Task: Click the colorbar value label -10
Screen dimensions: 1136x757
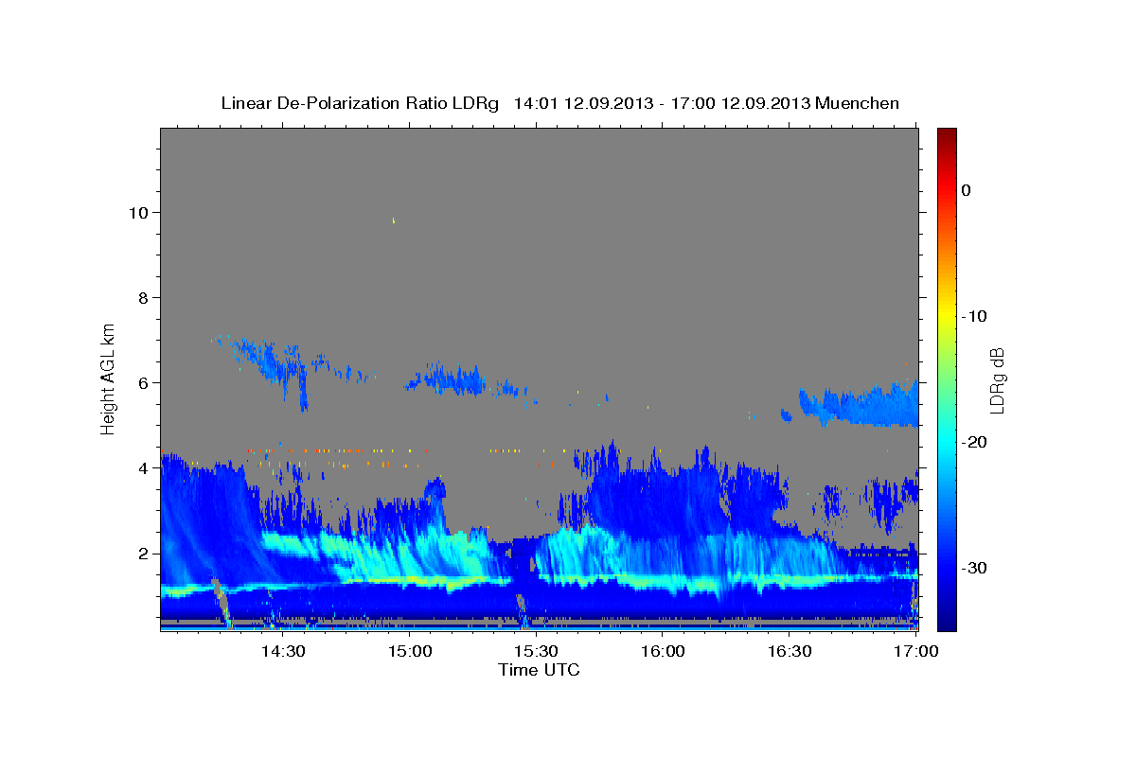Action: pos(973,316)
